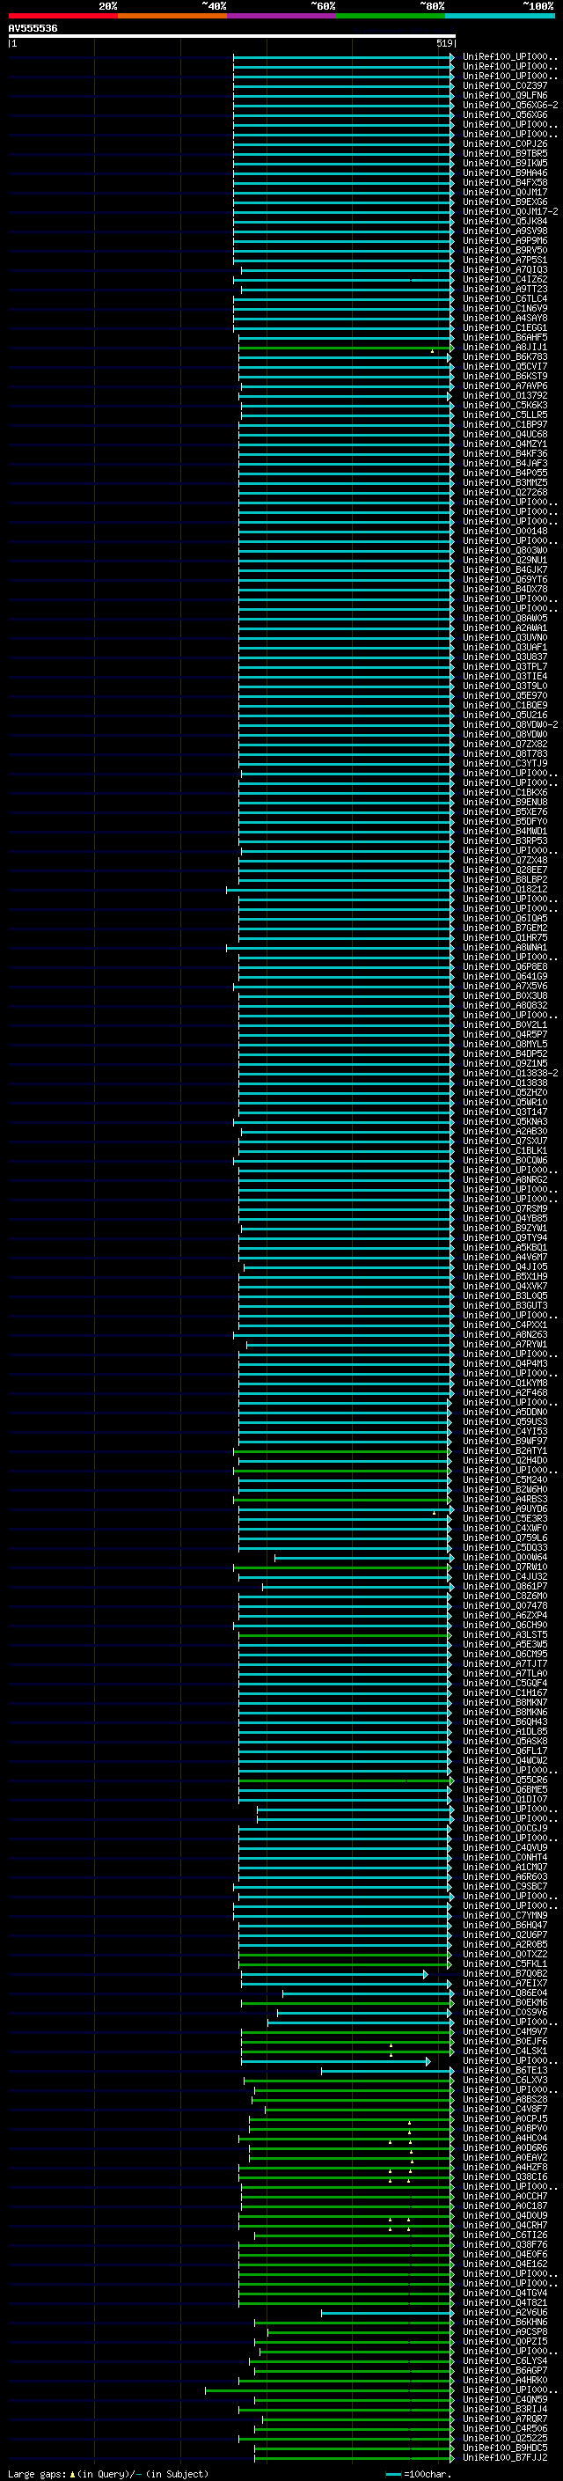Image resolution: width=563 pixels, height=2481 pixels.
Task: Select the UniRef100_A9UYD6 hit label
Action: [505, 1508]
